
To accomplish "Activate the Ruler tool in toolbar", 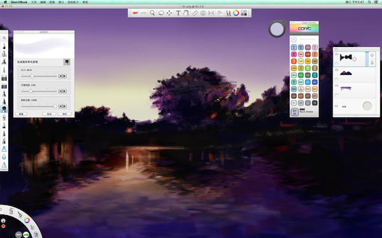I will pyautogui.click(x=195, y=13).
